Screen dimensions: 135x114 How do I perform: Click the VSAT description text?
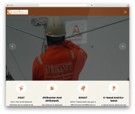pos(21,103)
